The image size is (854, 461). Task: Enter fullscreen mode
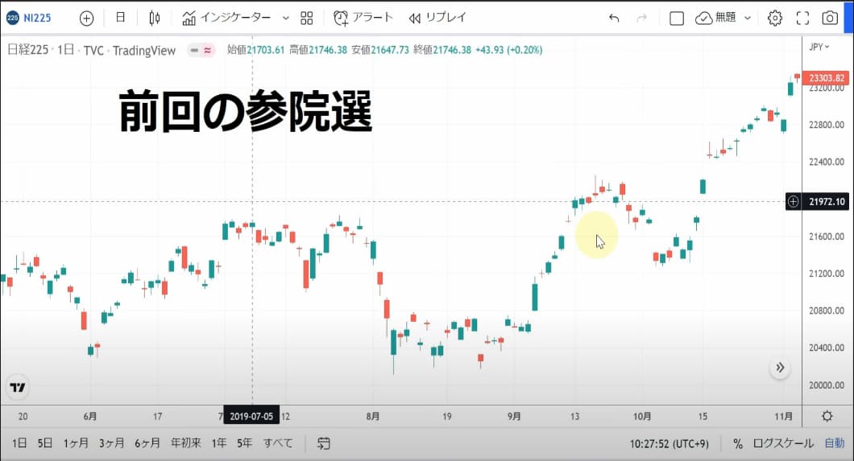[802, 18]
